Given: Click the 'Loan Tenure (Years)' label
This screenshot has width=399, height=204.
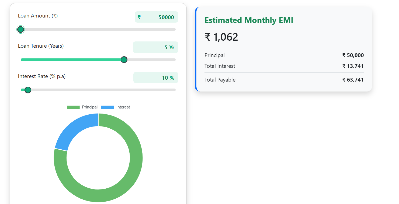Looking at the screenshot, I should pos(41,46).
